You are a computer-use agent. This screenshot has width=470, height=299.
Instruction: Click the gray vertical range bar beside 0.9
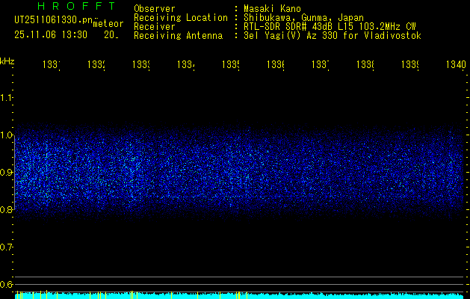[14, 172]
